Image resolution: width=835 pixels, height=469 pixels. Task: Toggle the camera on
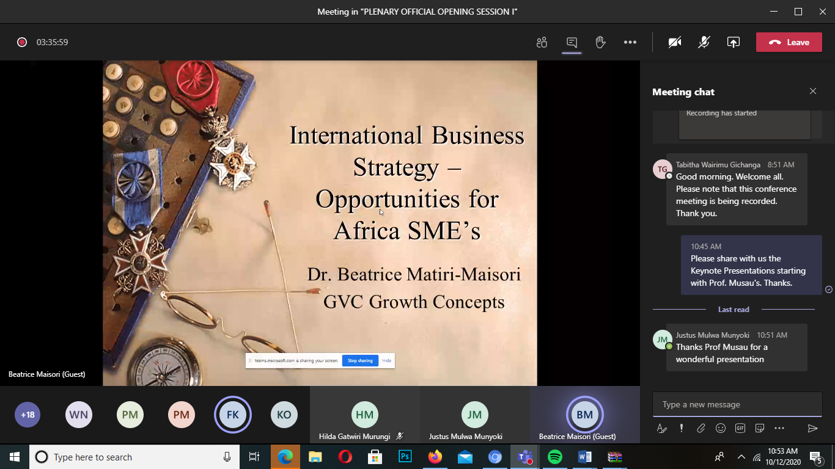click(675, 42)
